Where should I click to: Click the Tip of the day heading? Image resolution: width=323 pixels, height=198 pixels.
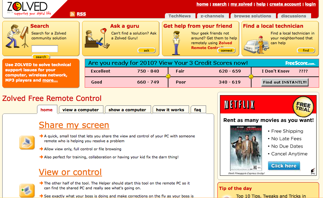point(235,188)
